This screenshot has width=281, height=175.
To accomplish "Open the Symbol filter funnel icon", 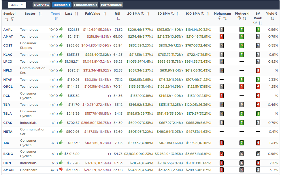I will pyautogui.click(x=12, y=19).
